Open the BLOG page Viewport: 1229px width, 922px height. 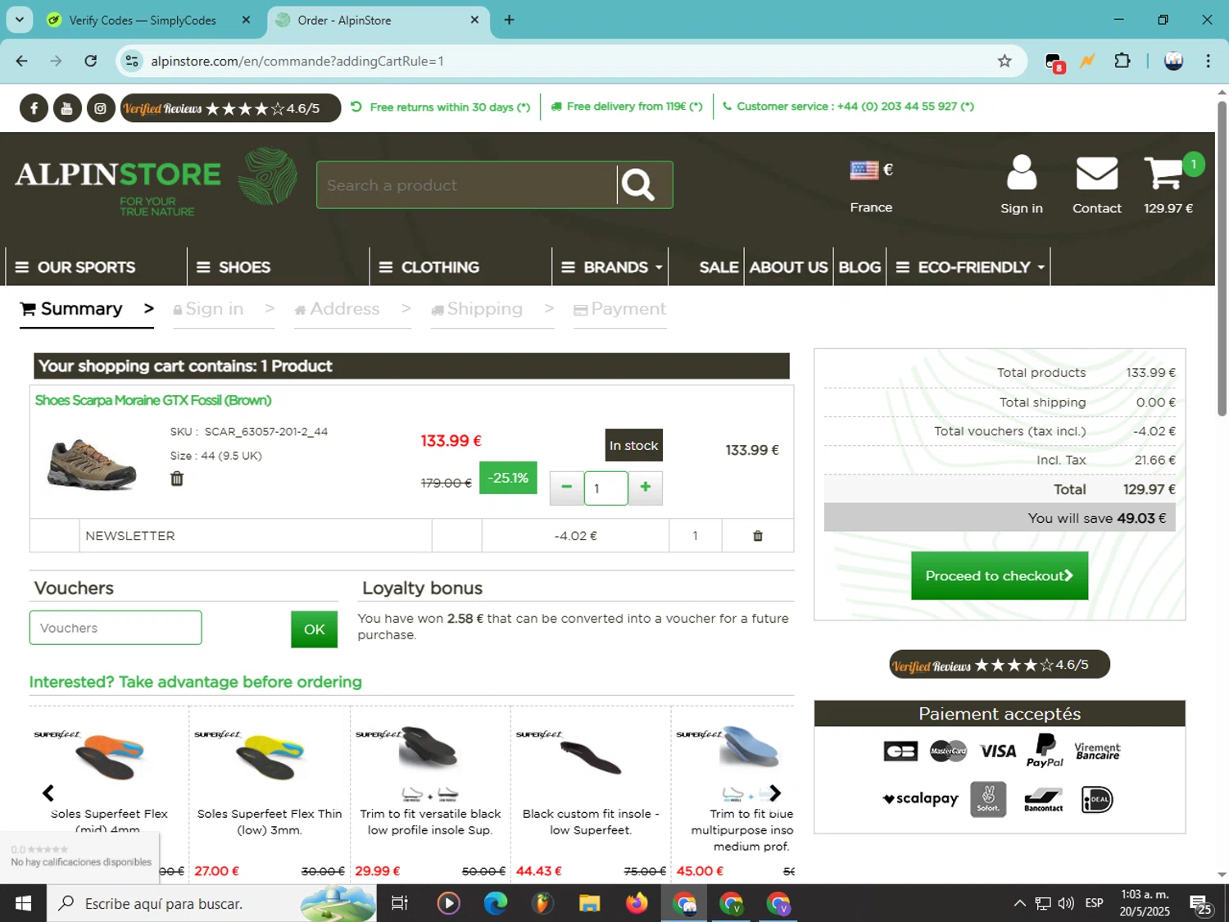(859, 267)
